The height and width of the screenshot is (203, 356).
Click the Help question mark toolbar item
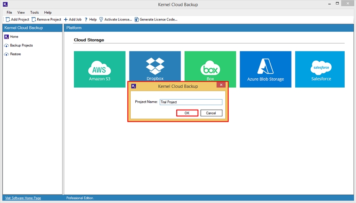[90, 20]
